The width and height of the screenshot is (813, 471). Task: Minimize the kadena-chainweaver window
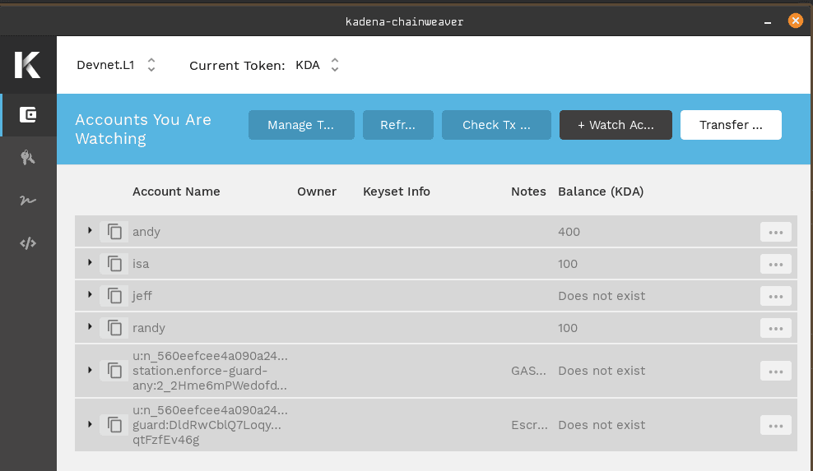click(768, 21)
